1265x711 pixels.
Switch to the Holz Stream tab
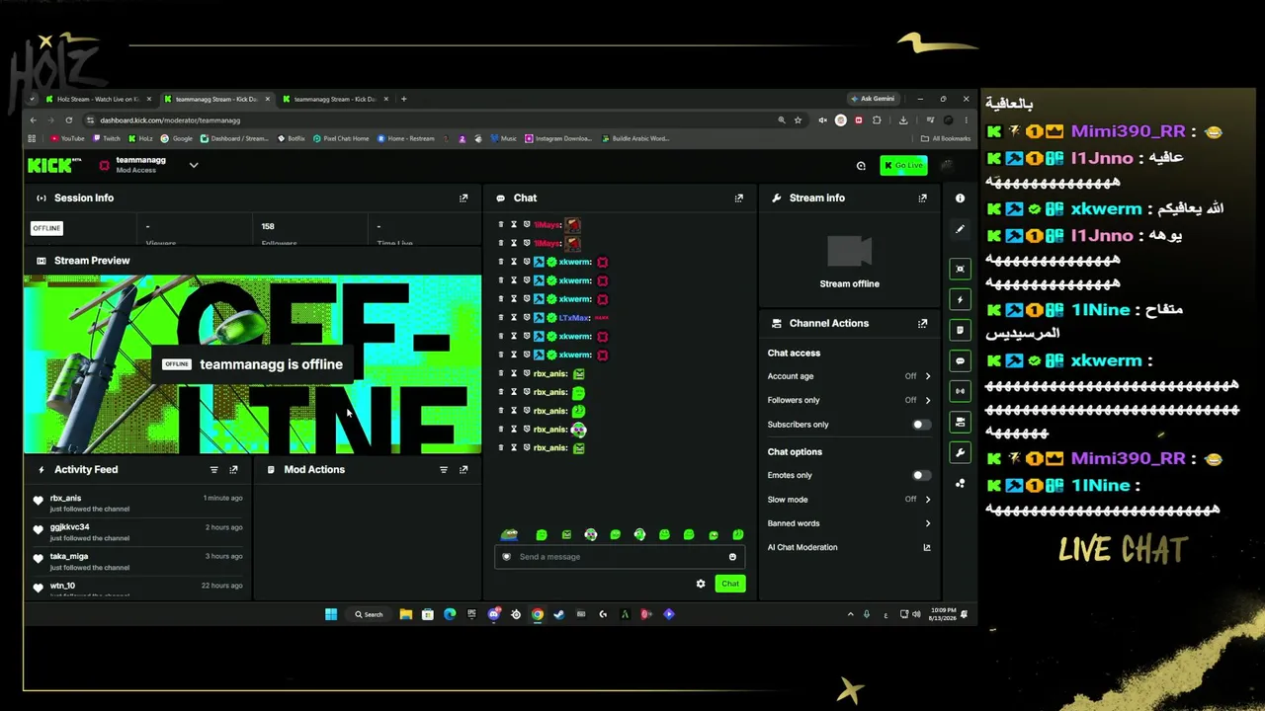(98, 99)
